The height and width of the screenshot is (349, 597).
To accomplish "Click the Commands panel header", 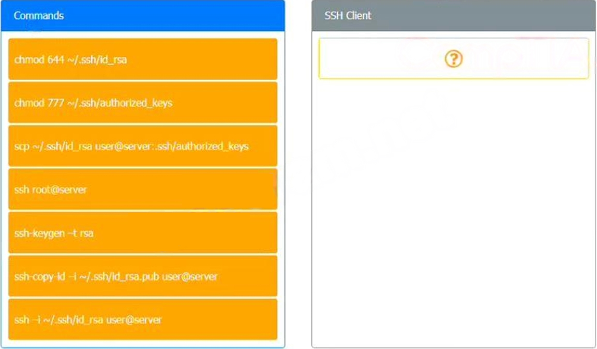I will (143, 15).
